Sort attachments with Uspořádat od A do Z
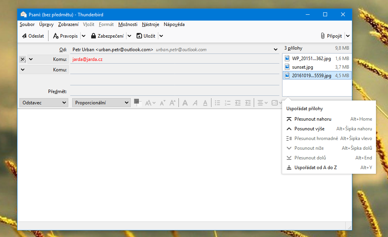388x237 pixels. [x=329, y=168]
